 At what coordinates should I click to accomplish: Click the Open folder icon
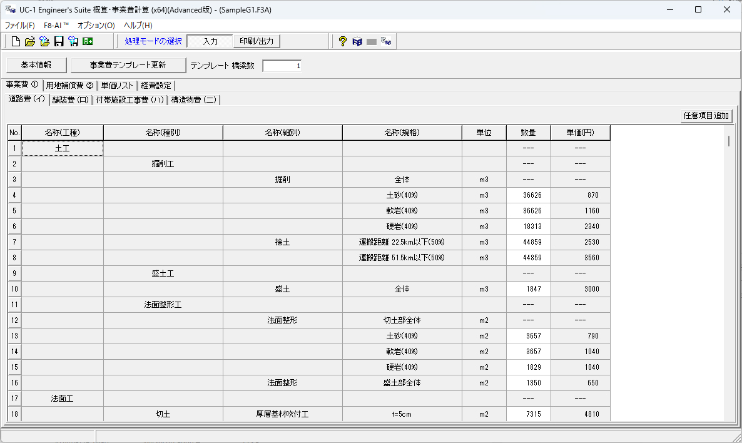(x=29, y=41)
